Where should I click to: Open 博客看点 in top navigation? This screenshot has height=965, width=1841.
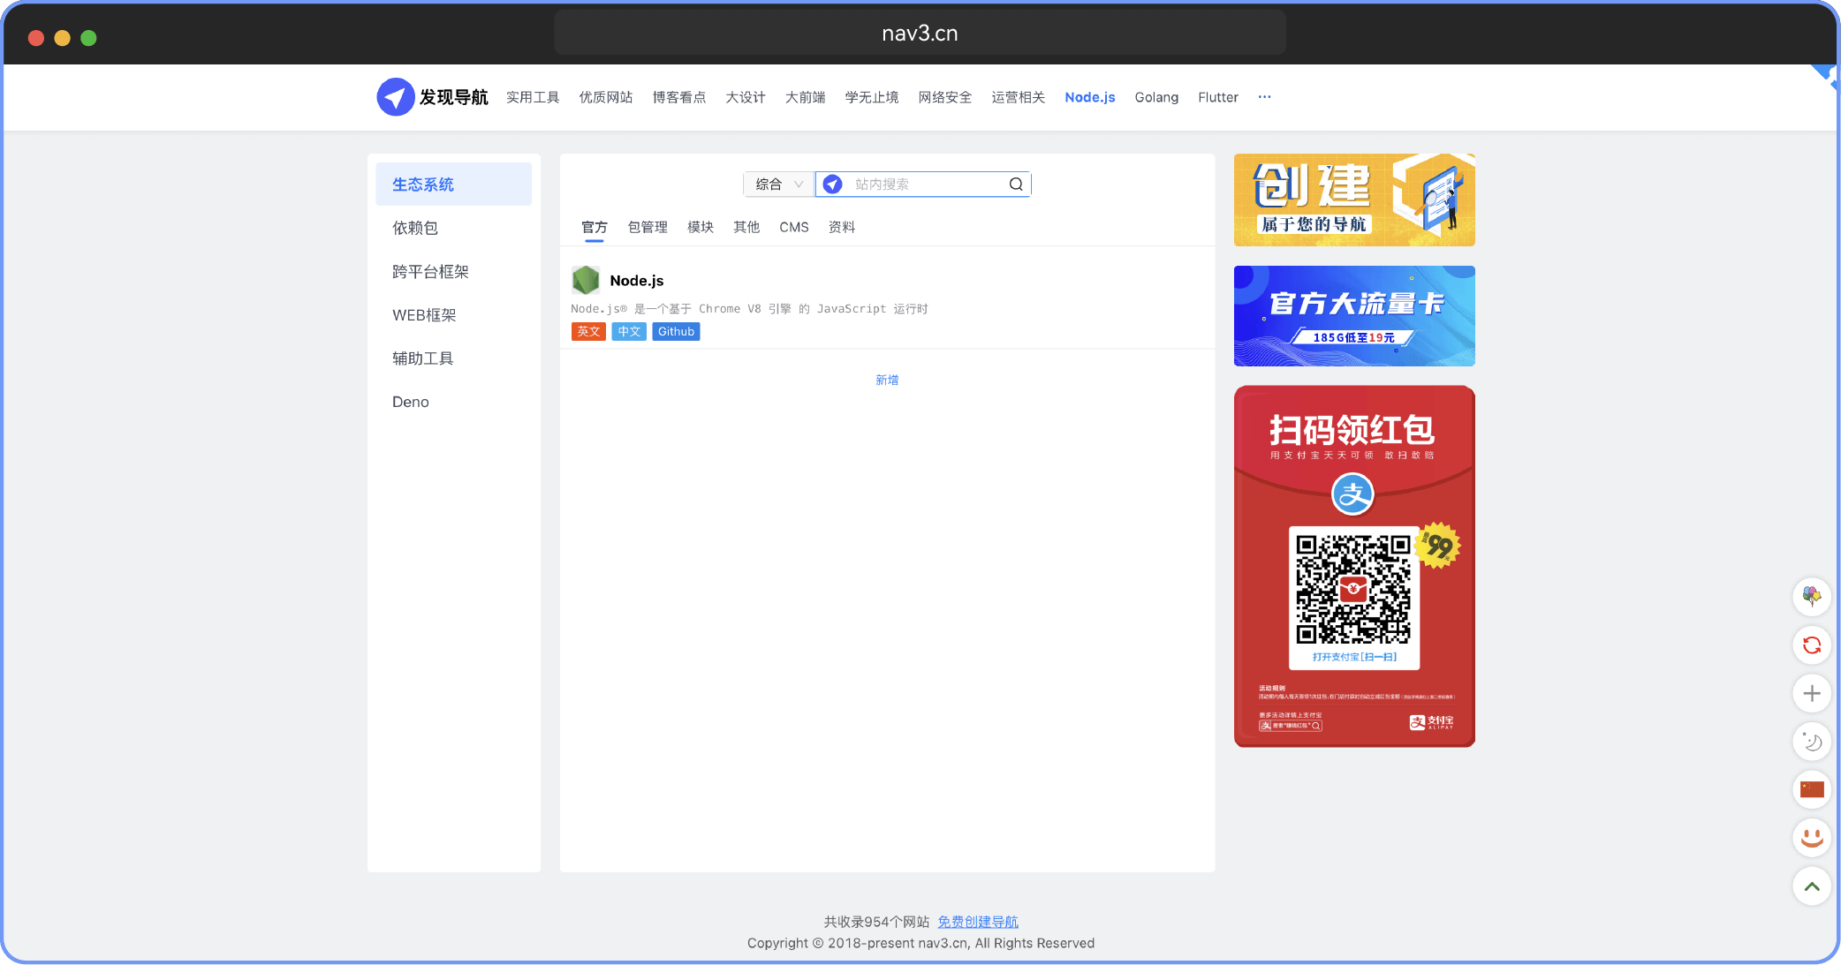coord(679,97)
